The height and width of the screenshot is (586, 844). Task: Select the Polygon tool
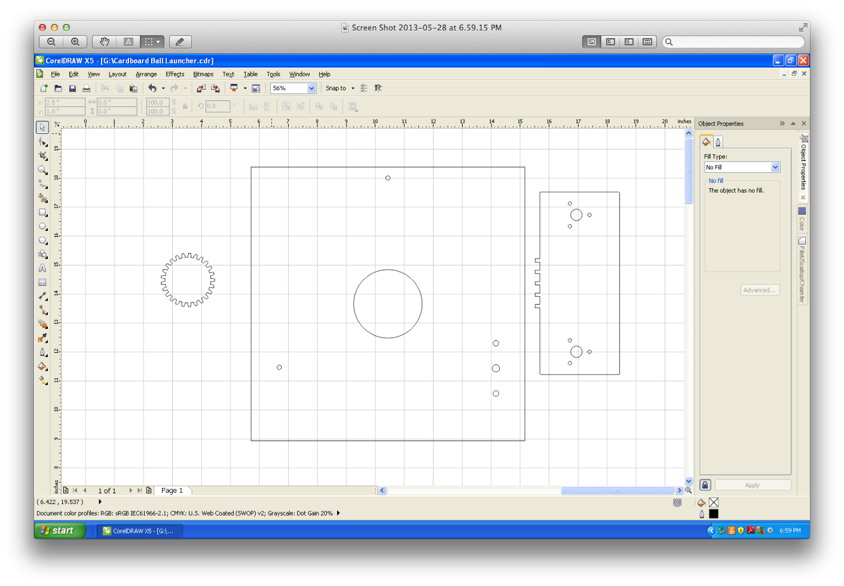click(42, 240)
